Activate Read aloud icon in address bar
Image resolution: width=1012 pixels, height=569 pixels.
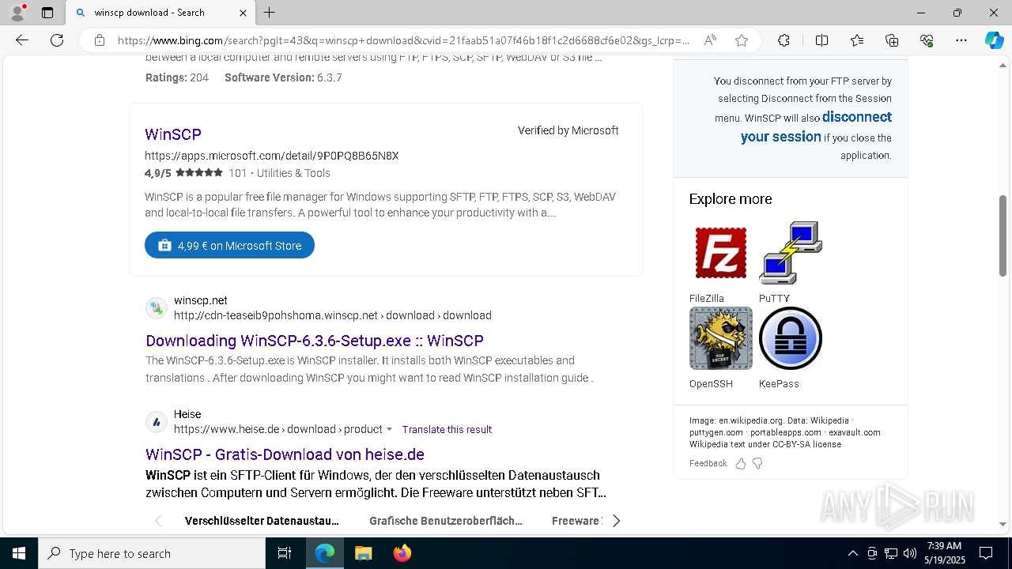tap(710, 40)
